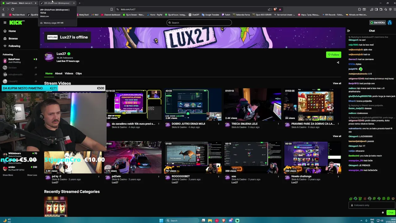Click the Get KICKs button
The image size is (396, 223).
[x=377, y=23]
